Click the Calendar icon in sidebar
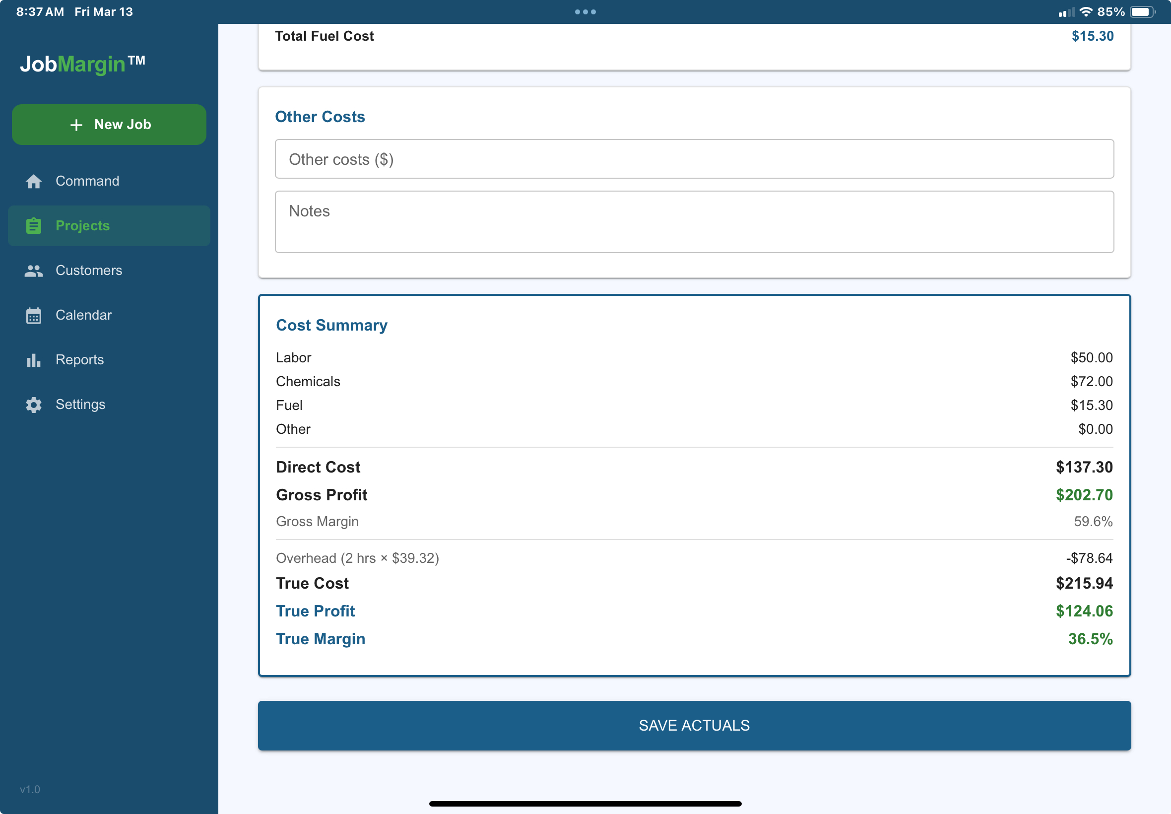Screen dimensions: 1171x814 (x=34, y=315)
